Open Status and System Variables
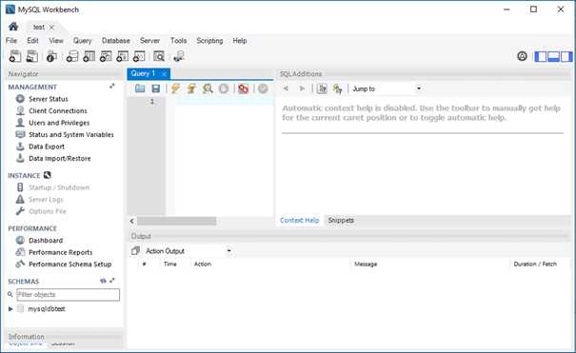This screenshot has width=576, height=353. [x=71, y=135]
